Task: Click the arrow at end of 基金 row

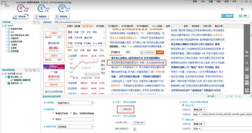Action: (x=104, y=32)
